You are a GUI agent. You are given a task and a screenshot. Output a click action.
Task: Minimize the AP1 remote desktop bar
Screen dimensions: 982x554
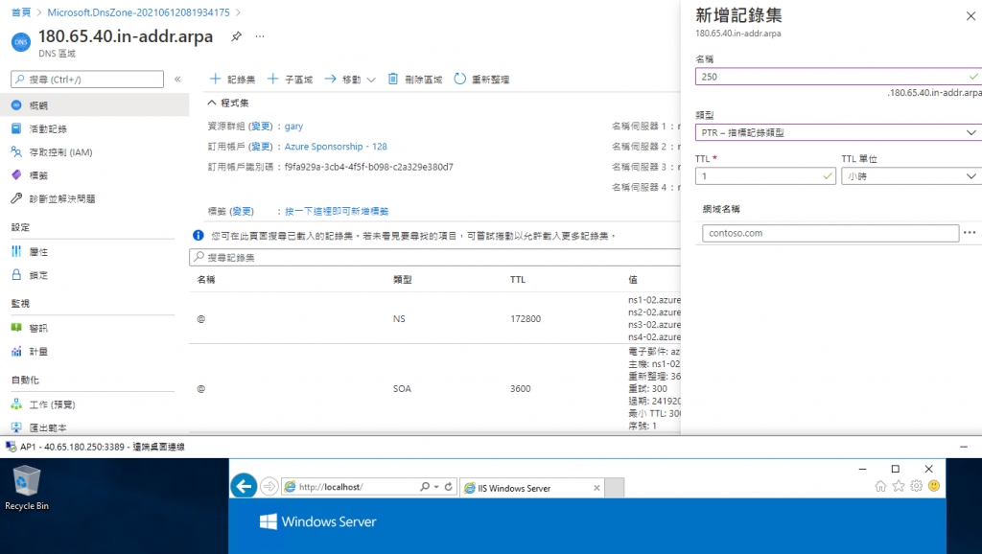pos(963,447)
